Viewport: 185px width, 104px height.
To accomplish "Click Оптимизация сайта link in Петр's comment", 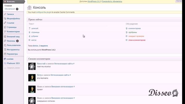I will click(60, 75).
